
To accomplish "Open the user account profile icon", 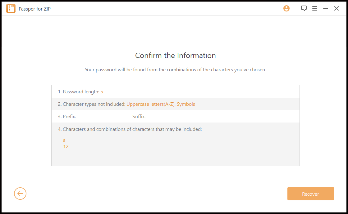I will click(286, 8).
